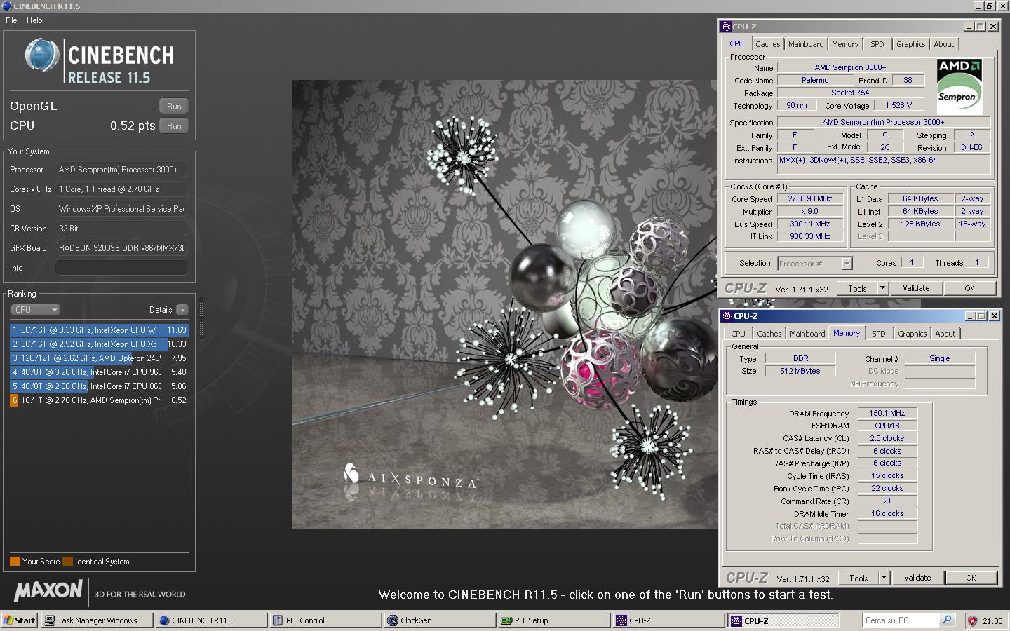Screen dimensions: 1010x631
Task: Switch to CINEBENCH R11.5 taskbar item
Action: pyautogui.click(x=211, y=620)
